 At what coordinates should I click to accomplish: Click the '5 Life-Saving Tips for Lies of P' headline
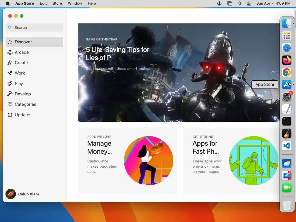[x=117, y=53]
